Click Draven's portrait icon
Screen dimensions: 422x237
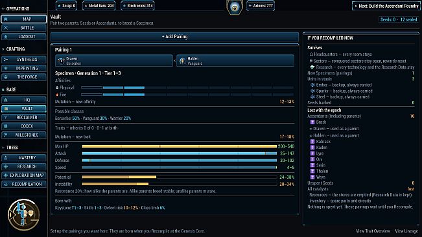[x=61, y=61]
